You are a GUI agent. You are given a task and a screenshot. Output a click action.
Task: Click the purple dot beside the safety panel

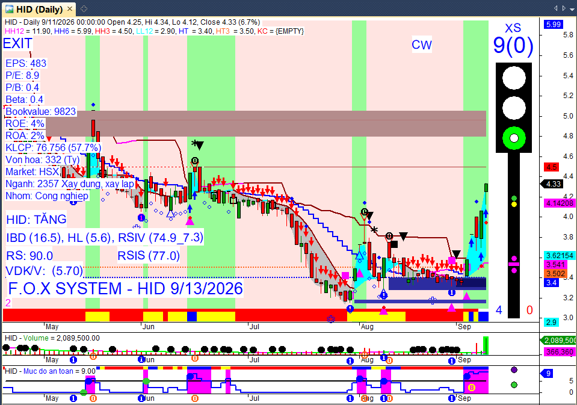(x=514, y=369)
